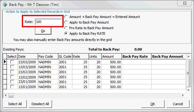
Task: Click the Back Pay window app icon
Action: (x=5, y=5)
